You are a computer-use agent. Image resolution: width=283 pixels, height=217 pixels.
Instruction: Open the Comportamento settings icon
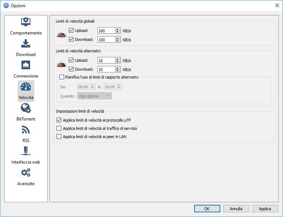[x=26, y=22]
